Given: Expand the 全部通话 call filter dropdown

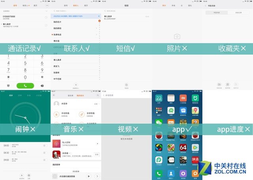Looking at the screenshot, I should click(x=47, y=11).
